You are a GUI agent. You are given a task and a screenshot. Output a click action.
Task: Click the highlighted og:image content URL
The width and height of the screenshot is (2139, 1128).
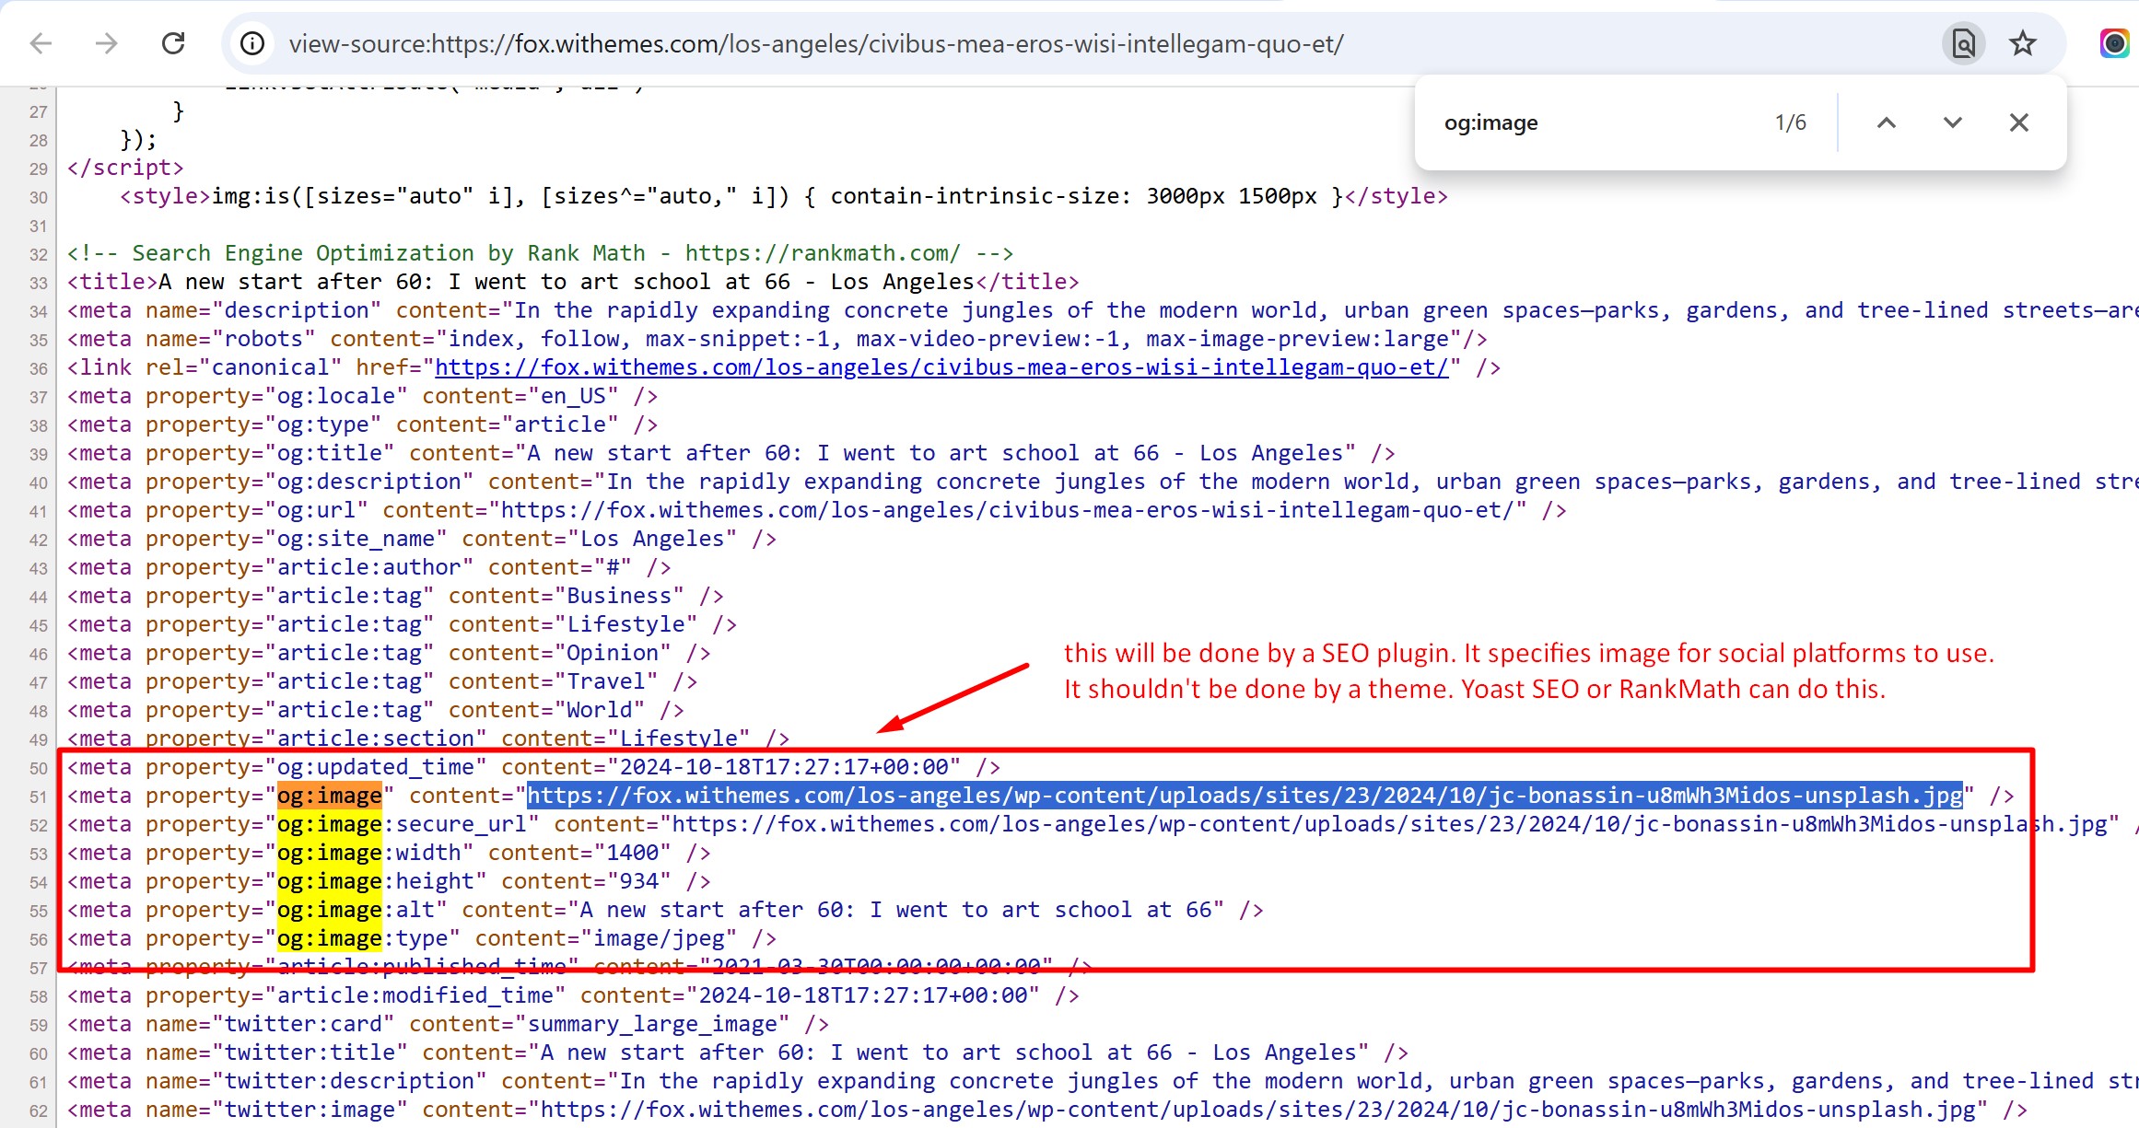pos(1245,796)
